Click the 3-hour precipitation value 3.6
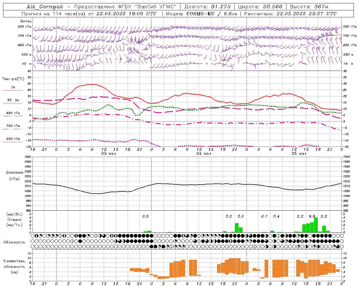The image size is (358, 286). (x=241, y=216)
